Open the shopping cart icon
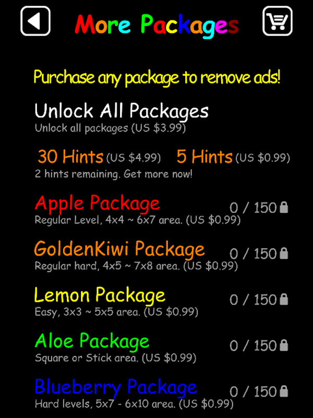Screen dimensions: 313x418 tap(278, 21)
